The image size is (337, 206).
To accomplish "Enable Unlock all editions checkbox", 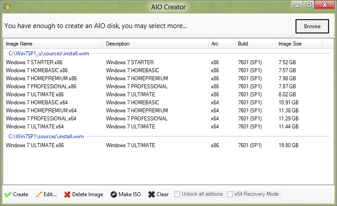I will click(x=177, y=194).
